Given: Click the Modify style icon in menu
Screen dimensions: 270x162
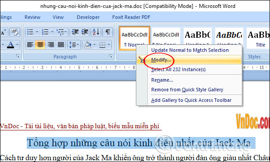Looking at the screenshot, I should [142, 60].
